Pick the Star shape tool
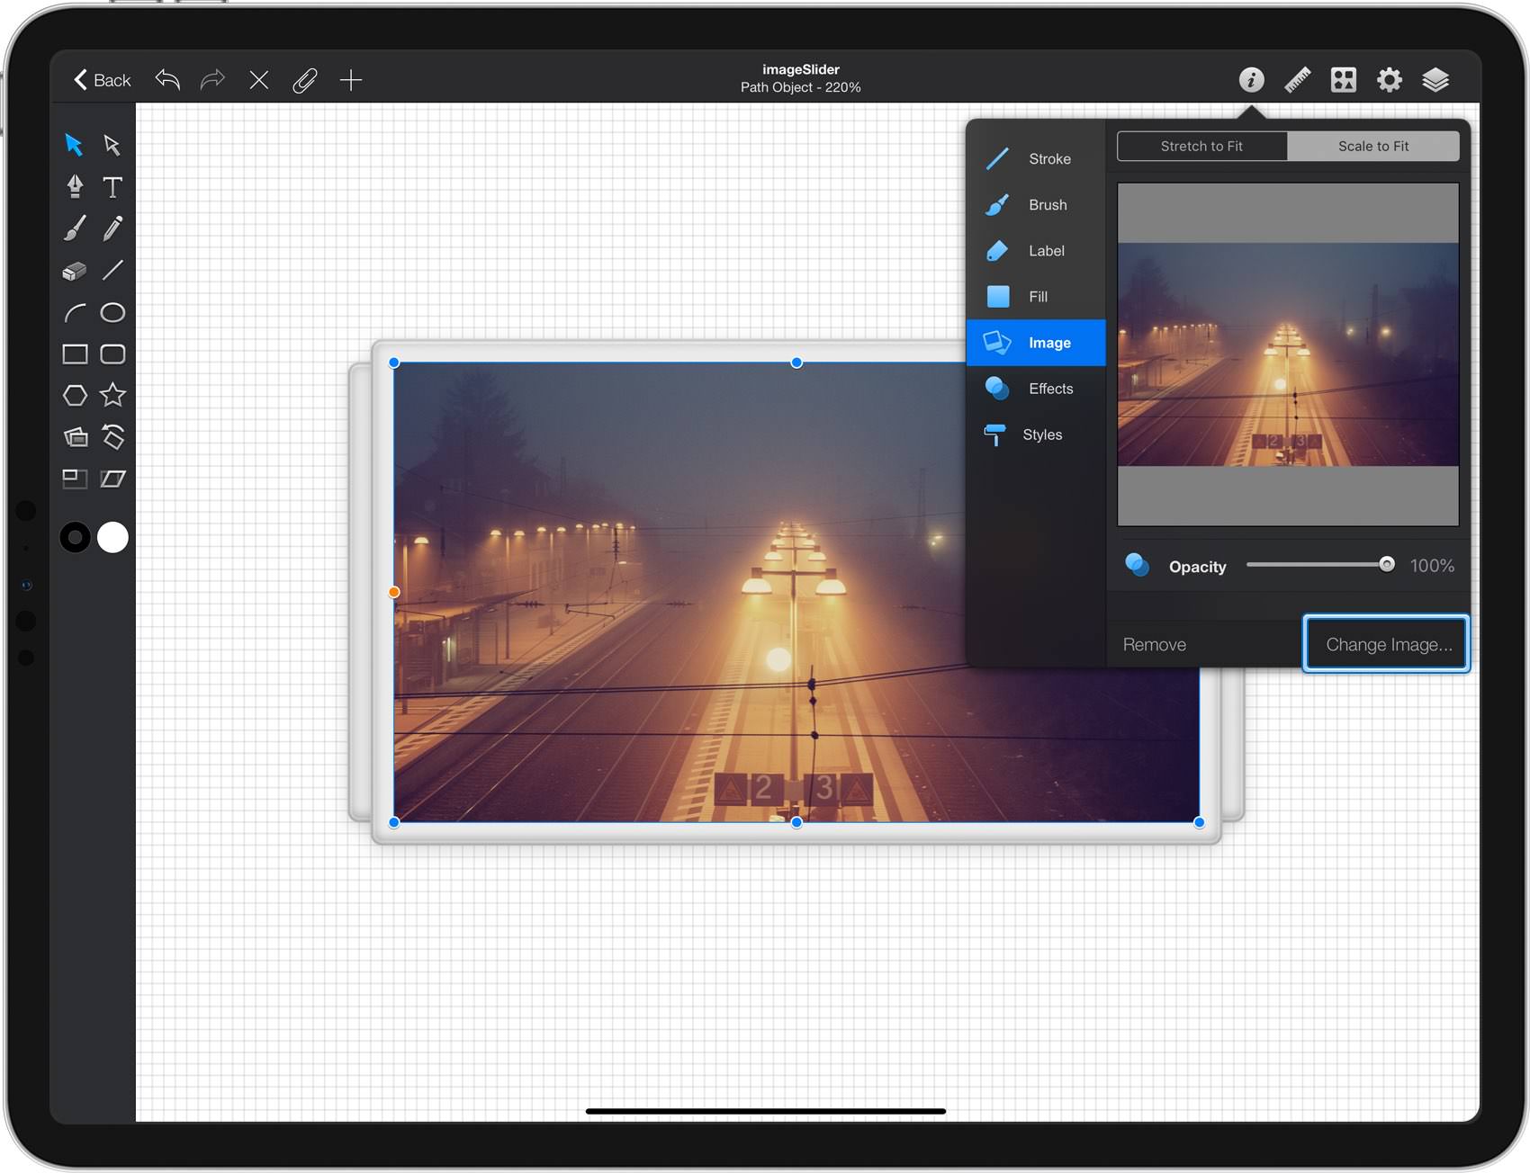1530x1173 pixels. tap(112, 395)
